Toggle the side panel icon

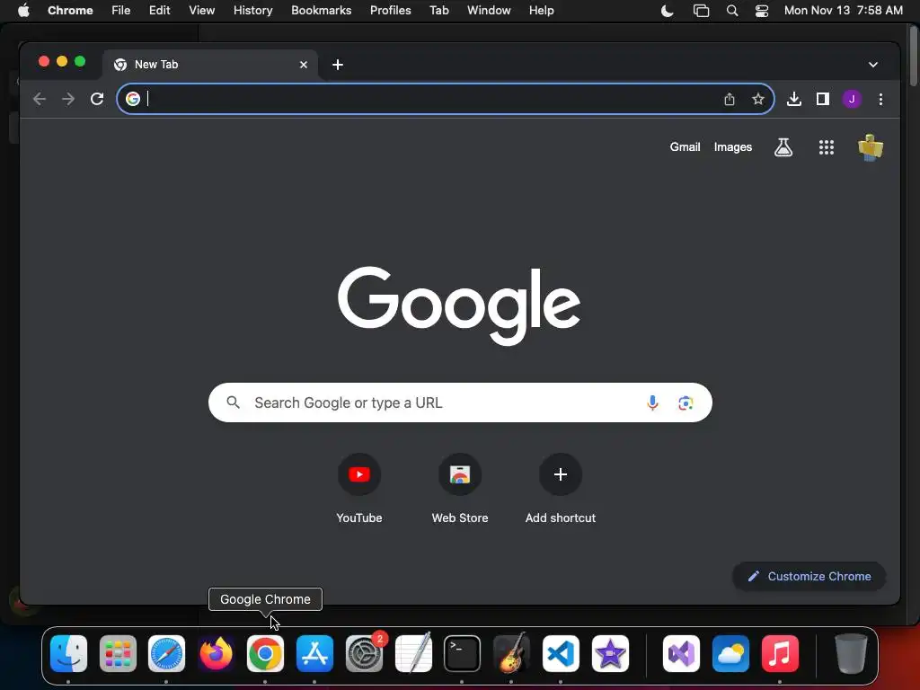point(823,99)
